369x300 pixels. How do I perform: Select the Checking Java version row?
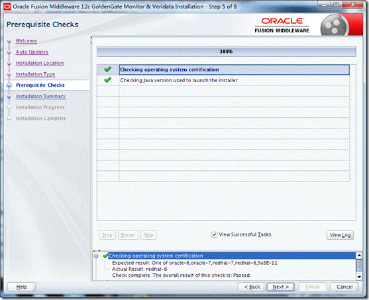click(x=223, y=80)
